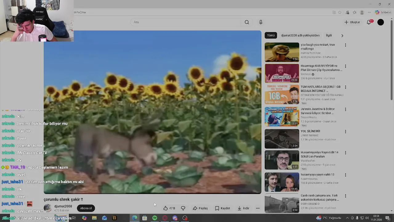Open options for 'you laugh you restart' video
This screenshot has height=222, width=394.
345,45
